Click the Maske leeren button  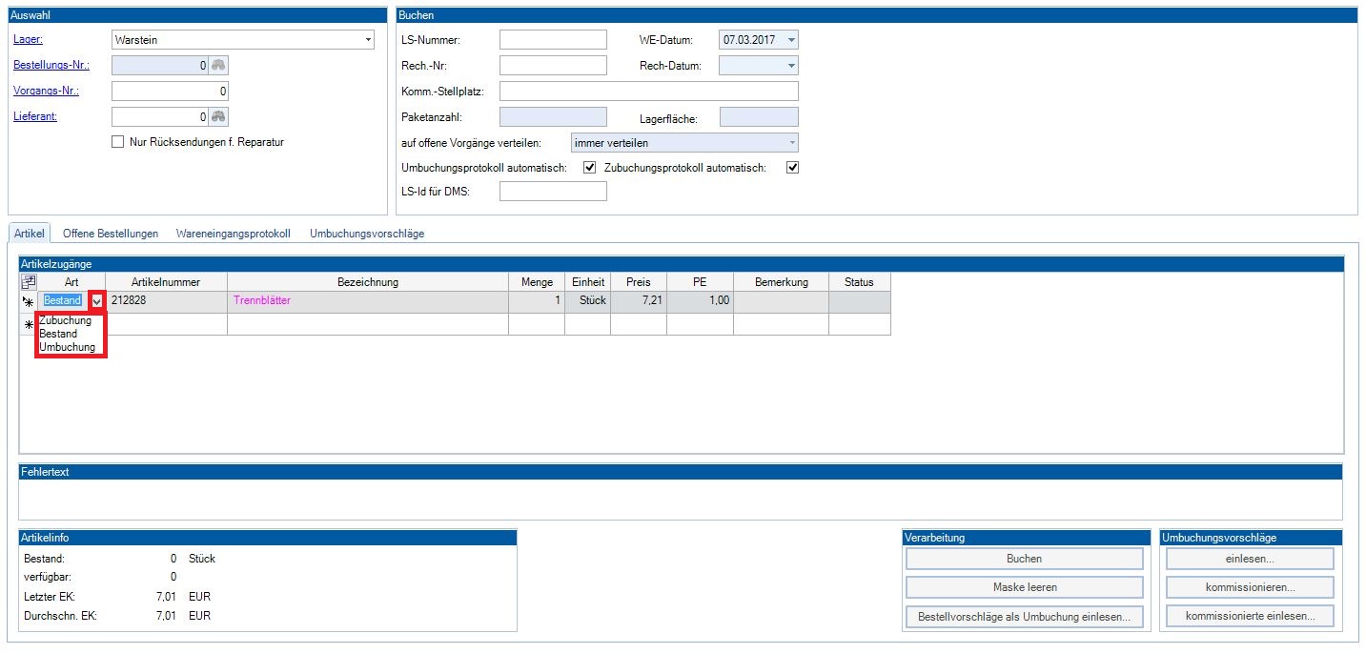pos(1024,587)
